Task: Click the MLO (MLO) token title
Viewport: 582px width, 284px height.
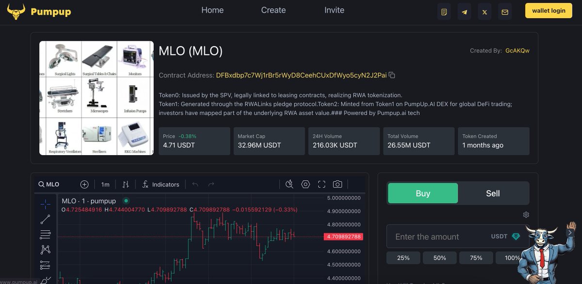Action: point(191,51)
